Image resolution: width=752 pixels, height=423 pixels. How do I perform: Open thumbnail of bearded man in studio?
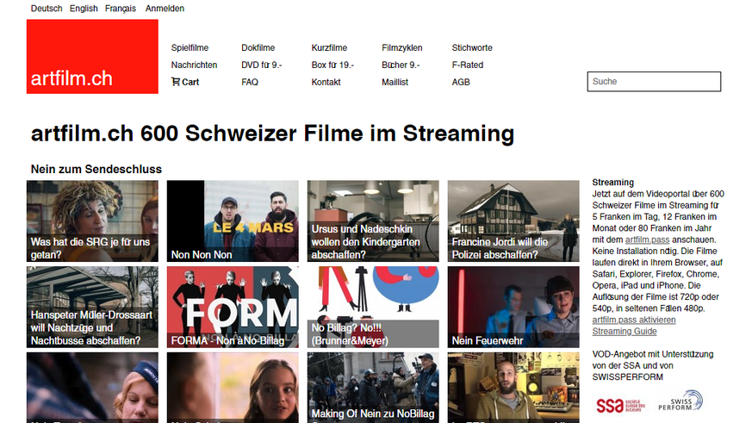click(x=513, y=388)
